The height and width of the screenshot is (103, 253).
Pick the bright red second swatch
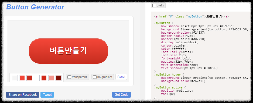coord(22,78)
